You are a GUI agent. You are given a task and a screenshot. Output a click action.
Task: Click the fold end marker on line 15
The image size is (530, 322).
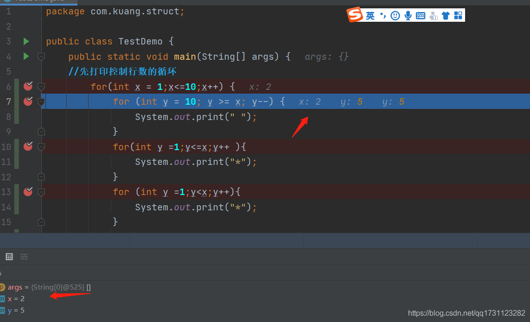tap(41, 222)
